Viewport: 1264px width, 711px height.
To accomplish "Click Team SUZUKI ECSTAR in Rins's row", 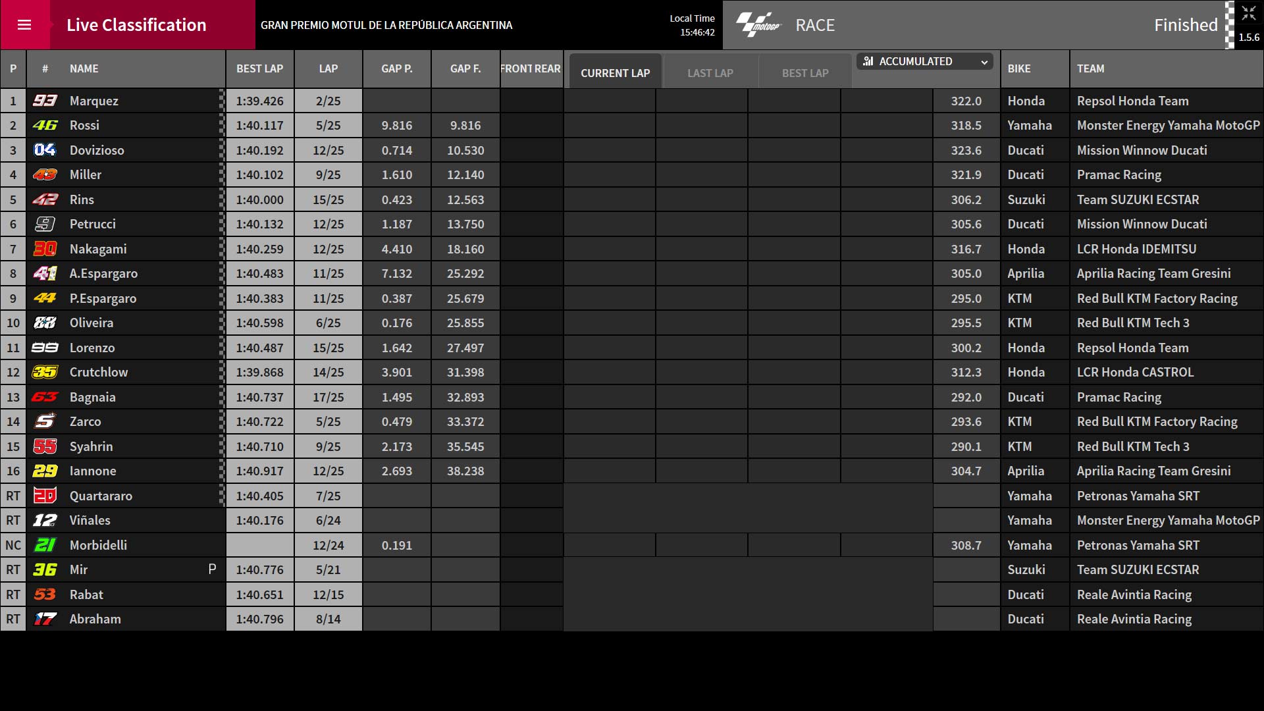I will 1138,199.
